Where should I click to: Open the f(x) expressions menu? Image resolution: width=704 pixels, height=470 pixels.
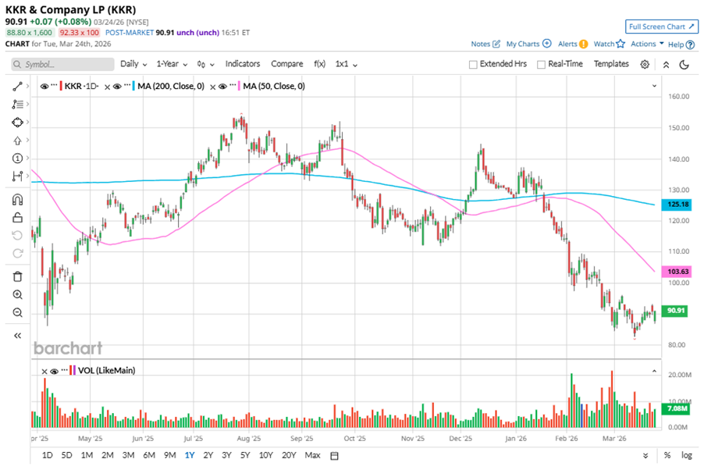[319, 64]
